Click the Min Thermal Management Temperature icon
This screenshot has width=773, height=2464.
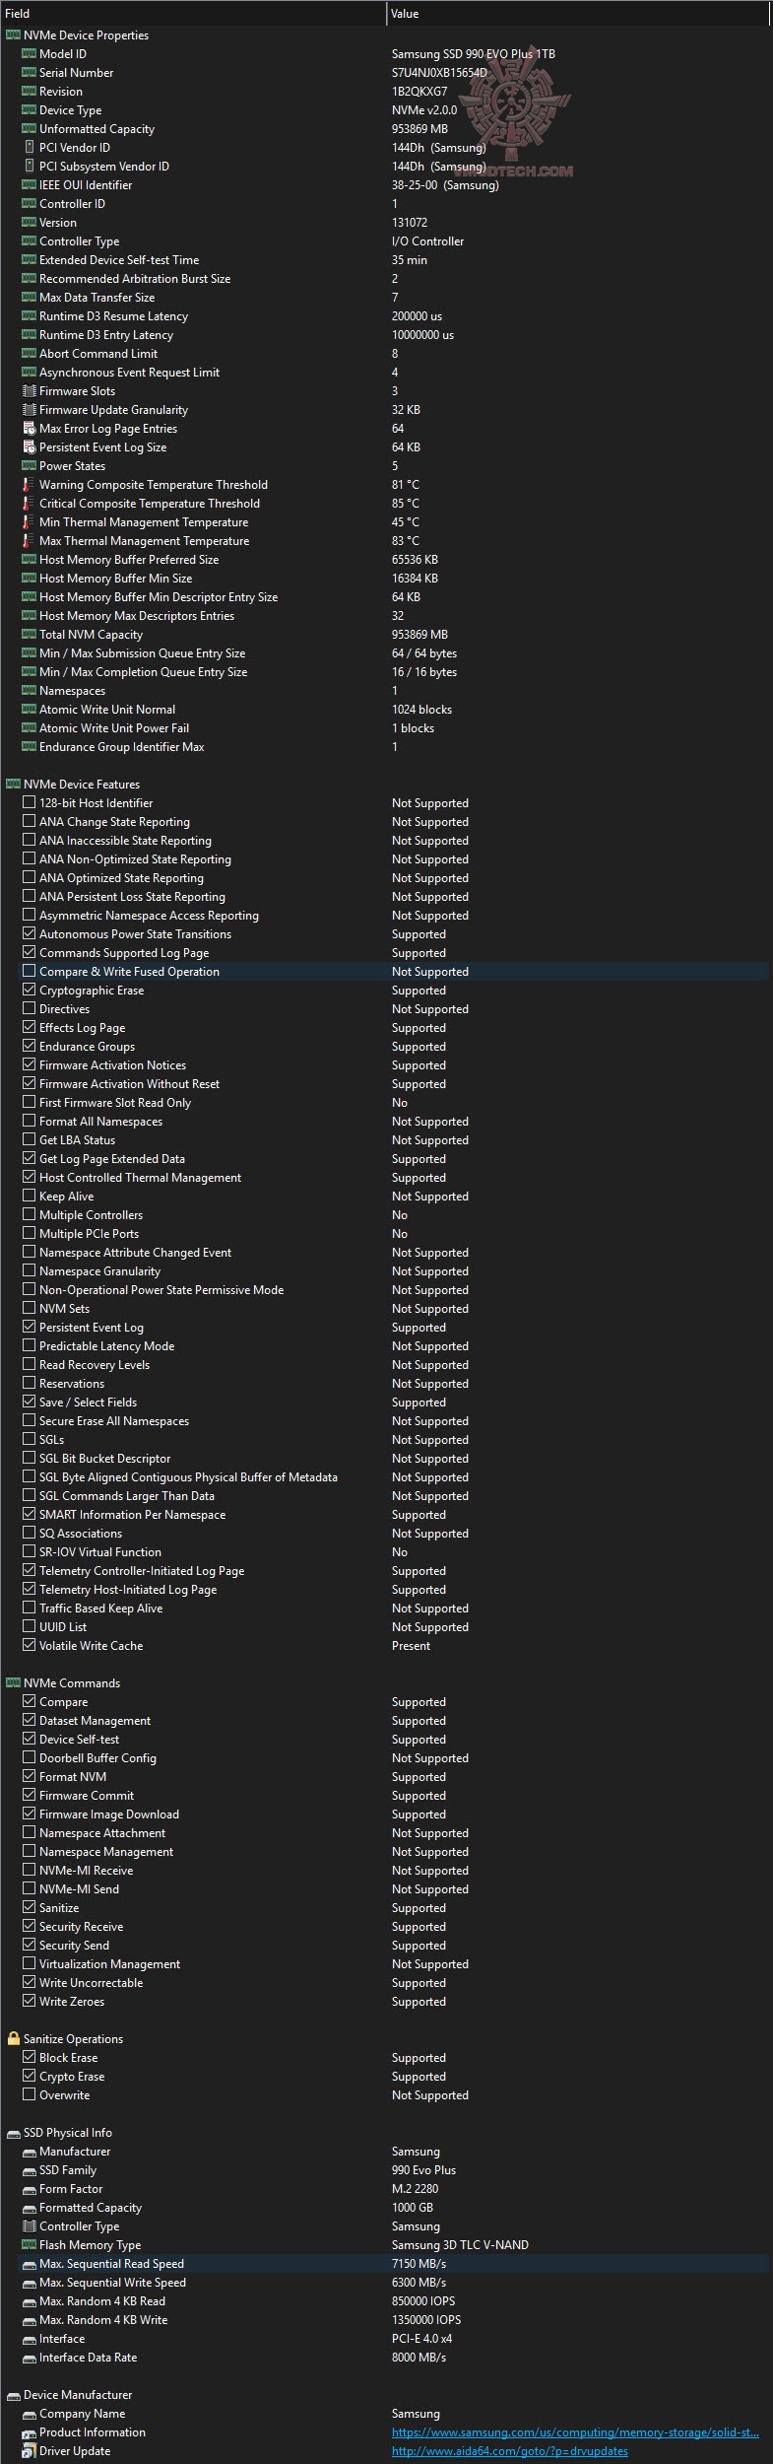coord(29,522)
